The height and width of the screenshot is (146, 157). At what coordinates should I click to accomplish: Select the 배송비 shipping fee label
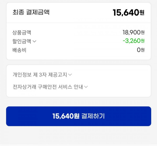coord(19,50)
